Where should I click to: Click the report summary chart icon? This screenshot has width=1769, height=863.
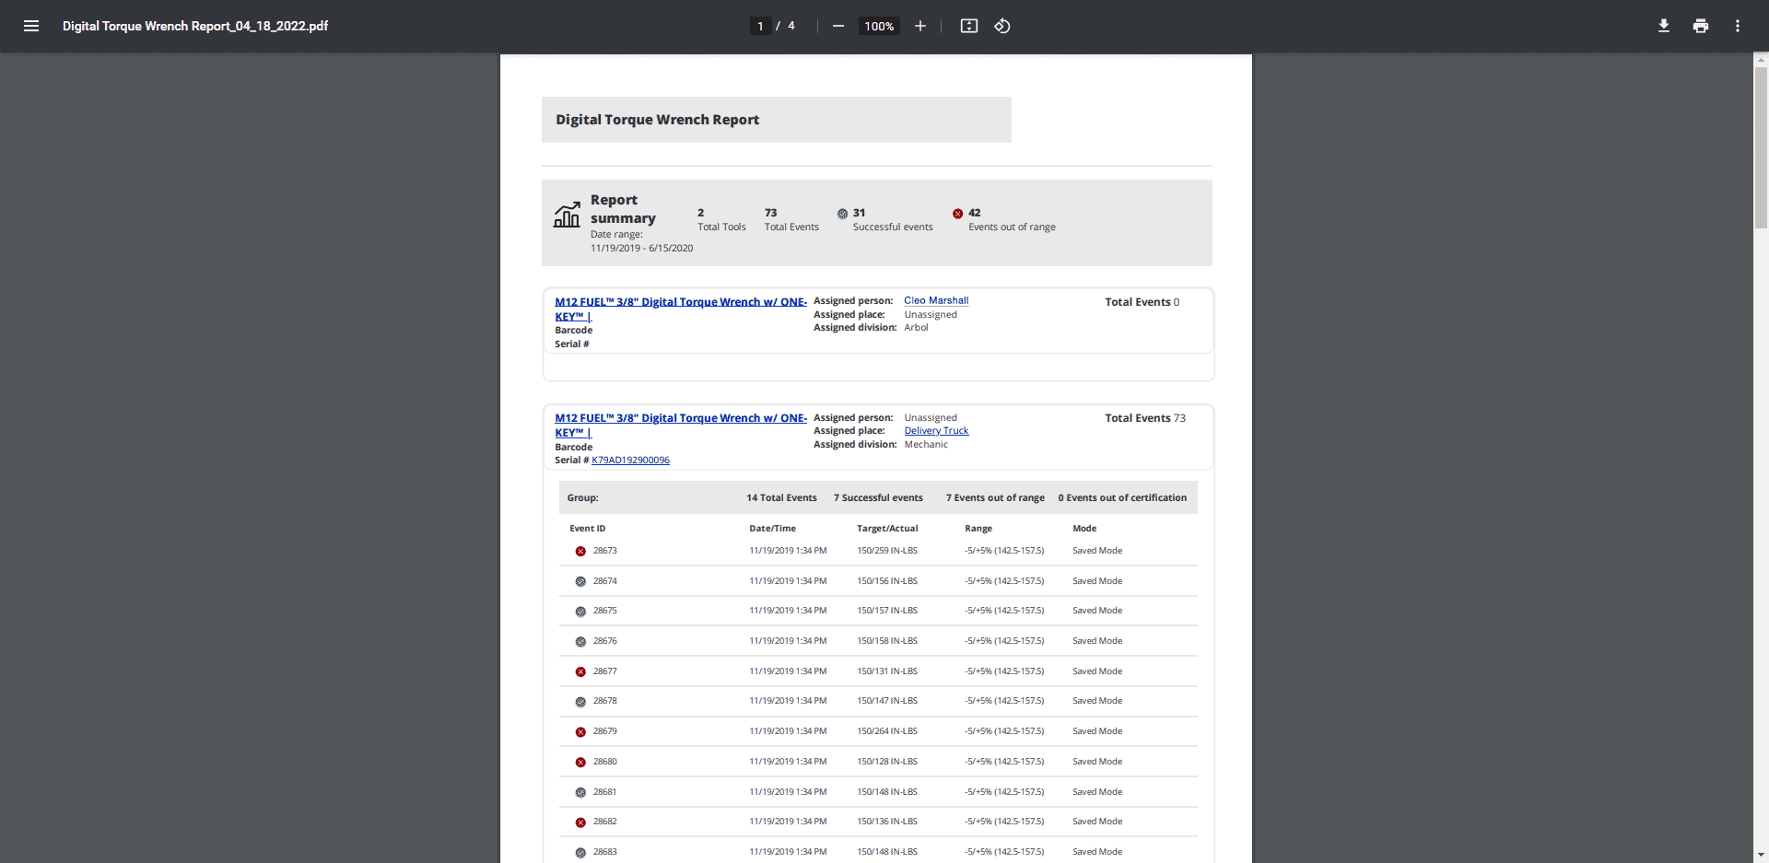coord(567,215)
